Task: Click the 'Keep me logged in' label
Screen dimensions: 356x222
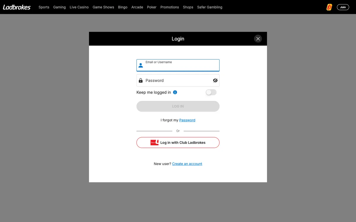Action: [154, 92]
